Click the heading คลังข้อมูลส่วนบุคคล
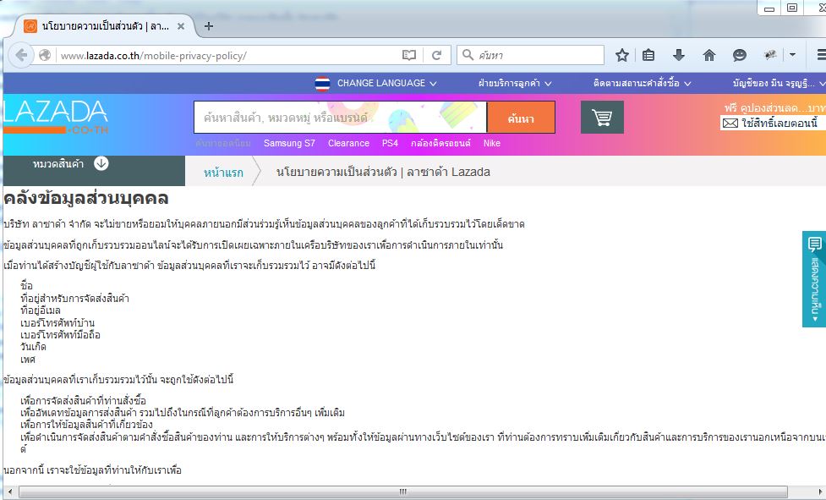 click(x=86, y=199)
